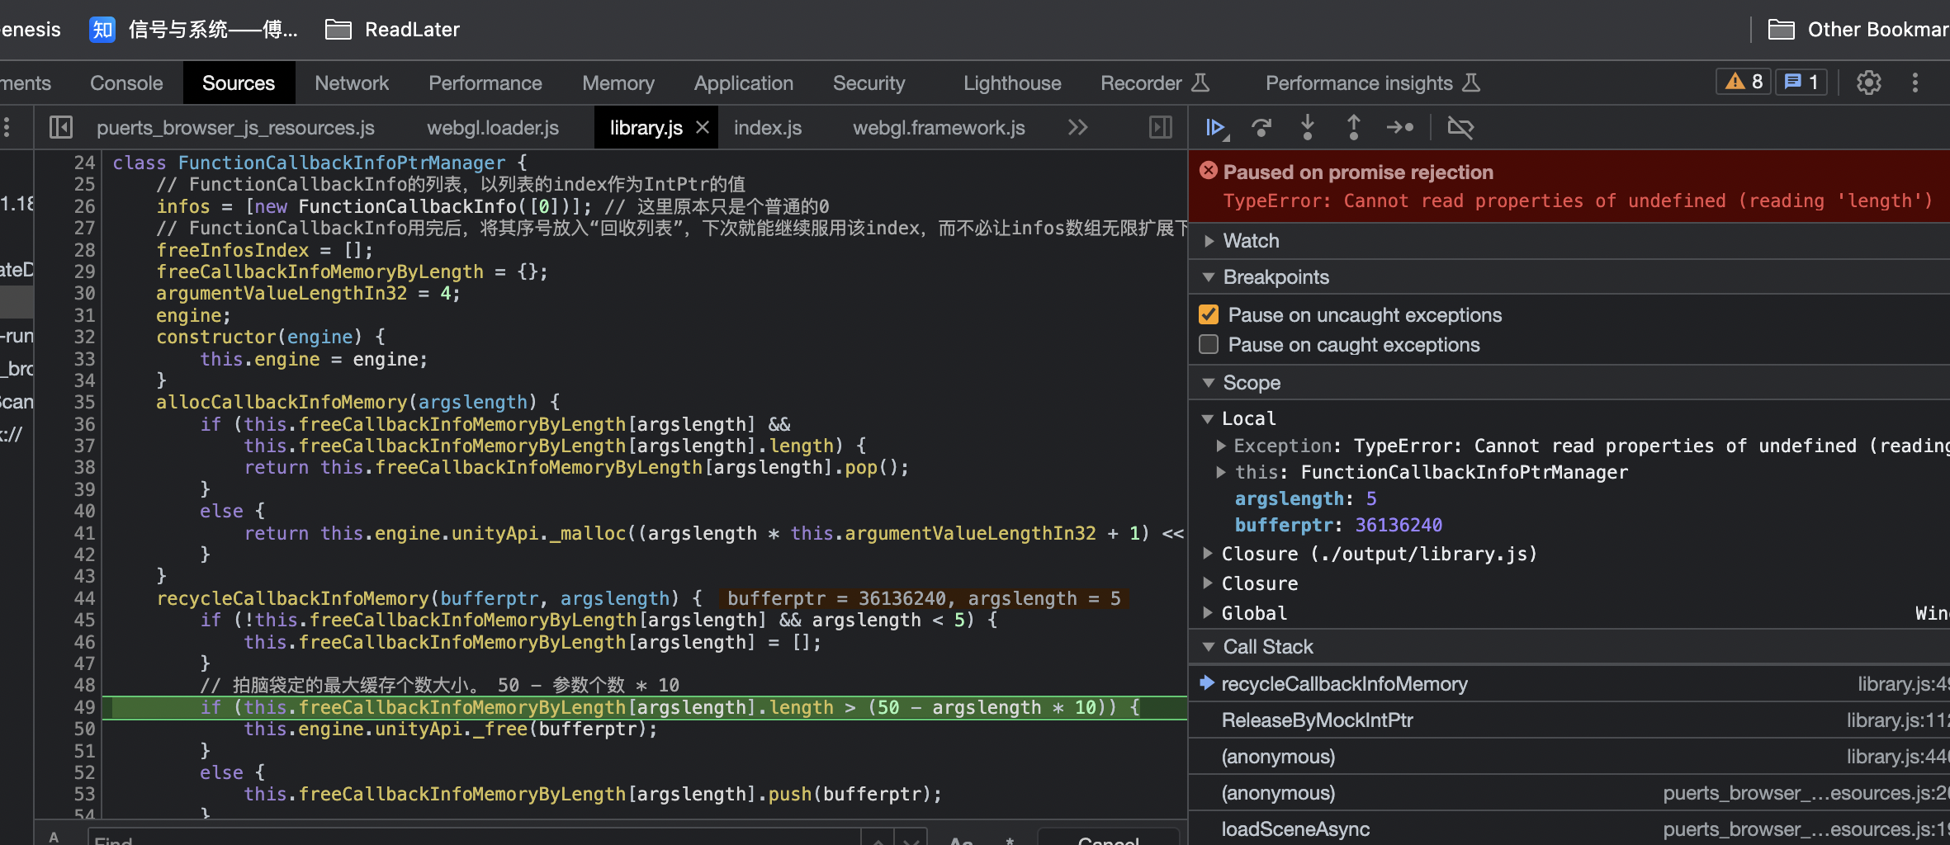Step into the next function call
This screenshot has height=845, width=1950.
click(1307, 128)
